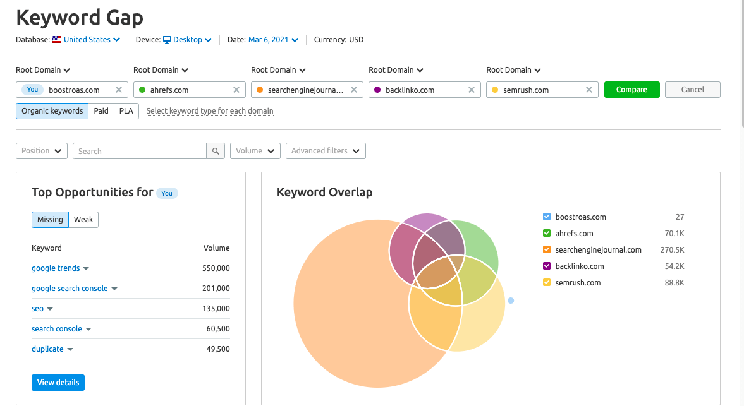Image resolution: width=744 pixels, height=406 pixels.
Task: Click the ahrefs.com domain input
Action: click(190, 90)
